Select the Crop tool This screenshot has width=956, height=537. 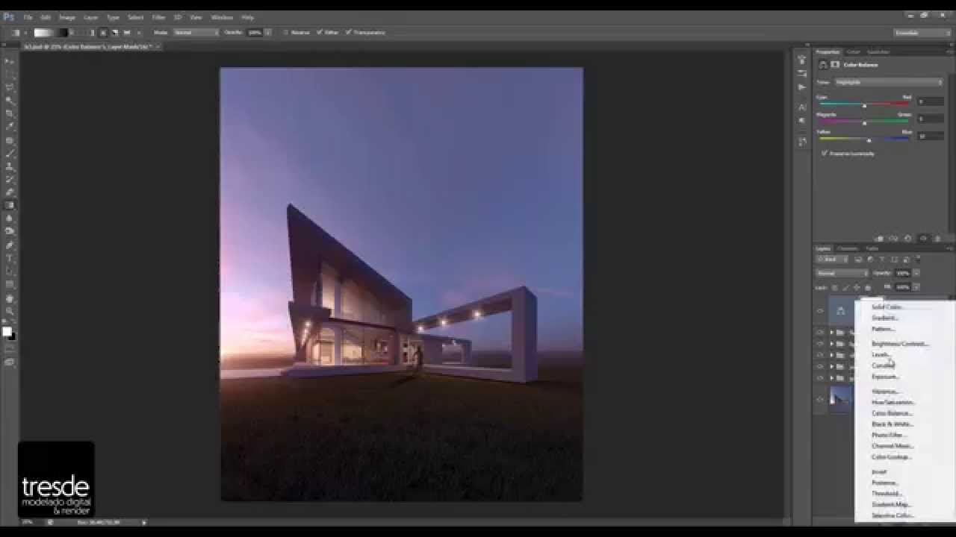(10, 113)
